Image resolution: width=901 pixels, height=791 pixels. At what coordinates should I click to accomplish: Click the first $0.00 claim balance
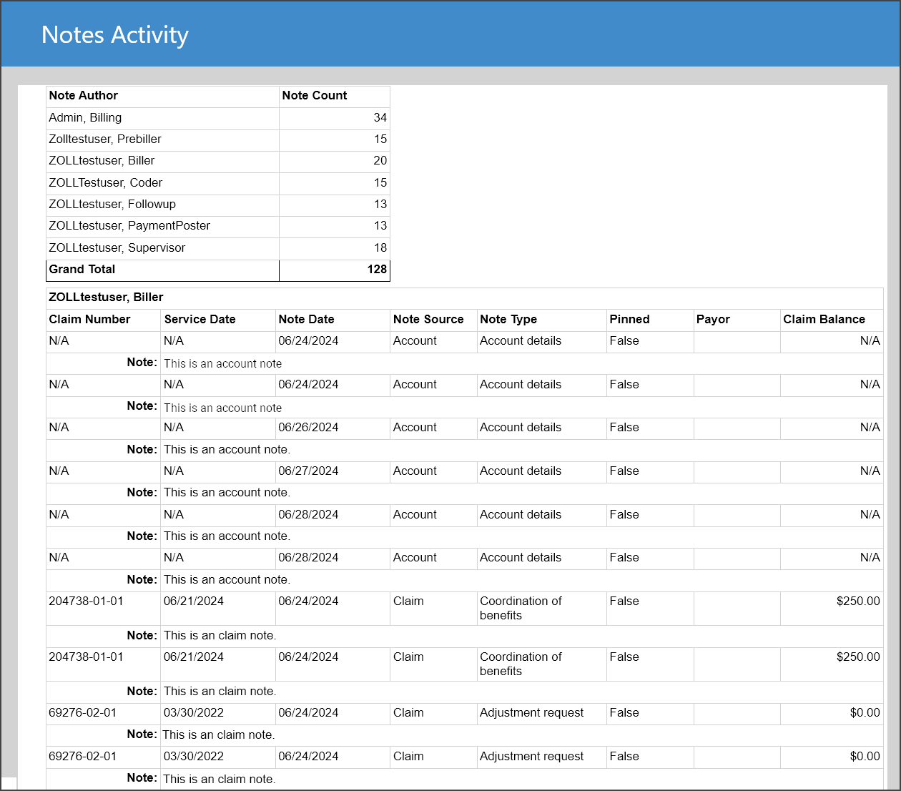click(x=865, y=713)
